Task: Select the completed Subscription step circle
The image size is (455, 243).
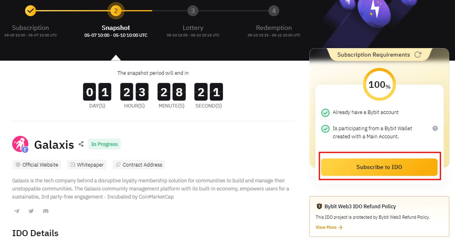Action: (x=30, y=11)
